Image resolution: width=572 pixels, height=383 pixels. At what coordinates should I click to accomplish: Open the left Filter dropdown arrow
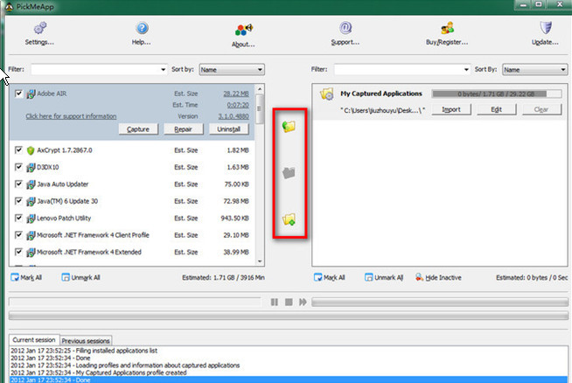coord(163,70)
